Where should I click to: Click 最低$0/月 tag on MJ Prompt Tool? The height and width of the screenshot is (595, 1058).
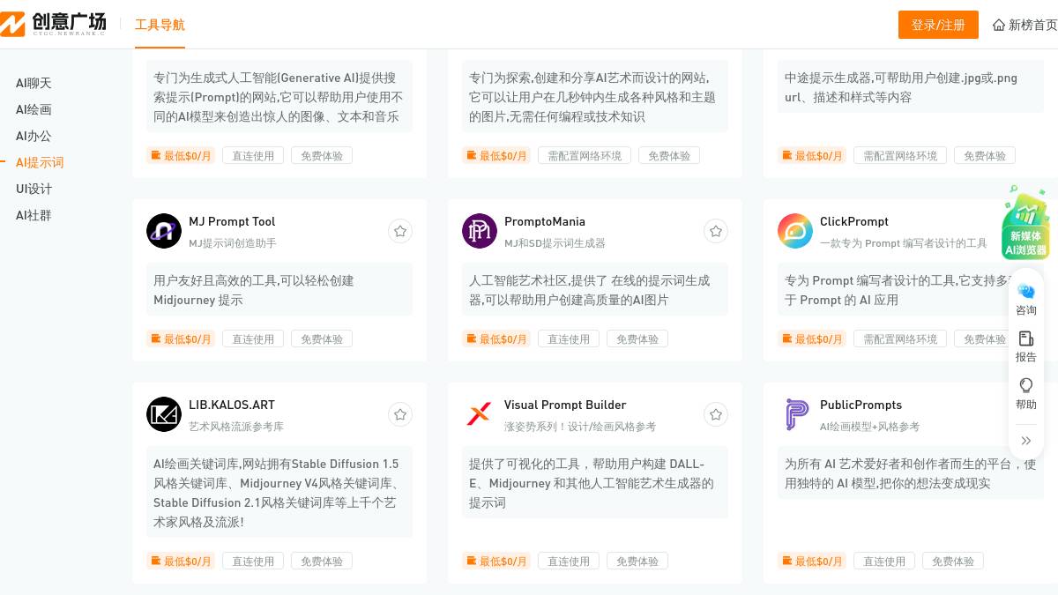[x=181, y=338]
